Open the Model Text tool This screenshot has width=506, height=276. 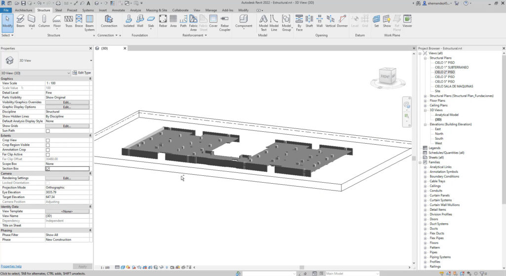tap(263, 23)
